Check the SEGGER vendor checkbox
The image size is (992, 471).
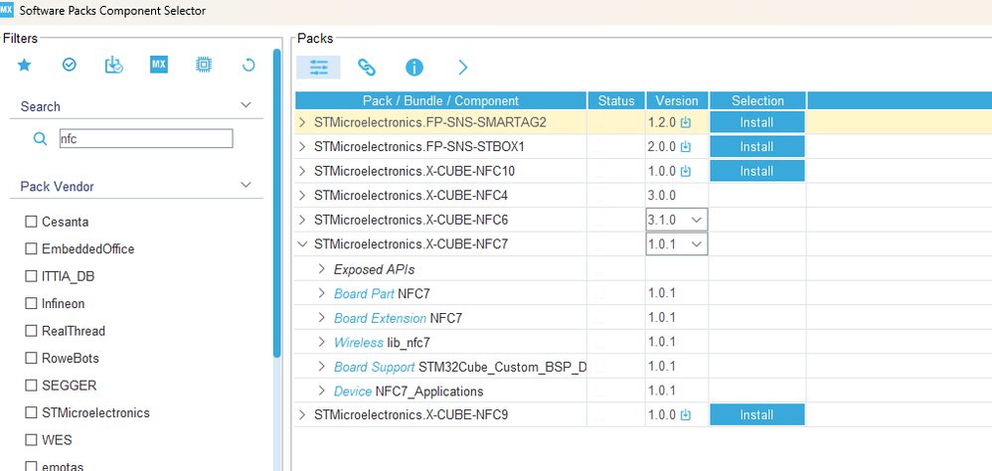[x=31, y=385]
